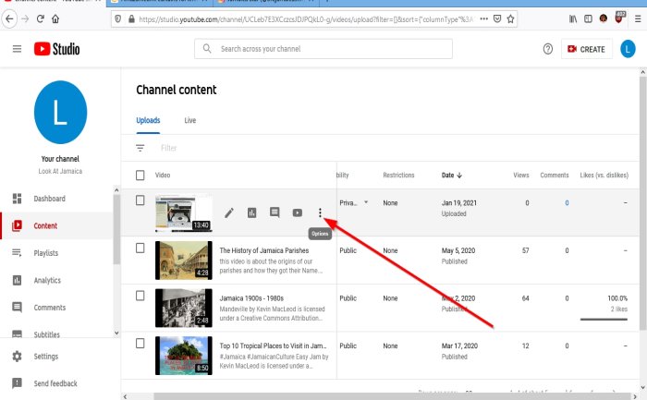Click the pencil Details icon on first video

(229, 212)
